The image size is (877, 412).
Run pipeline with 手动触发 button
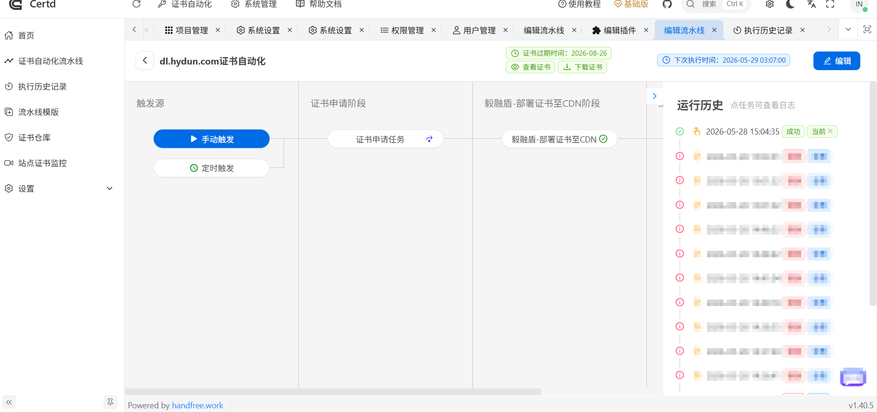coord(212,139)
